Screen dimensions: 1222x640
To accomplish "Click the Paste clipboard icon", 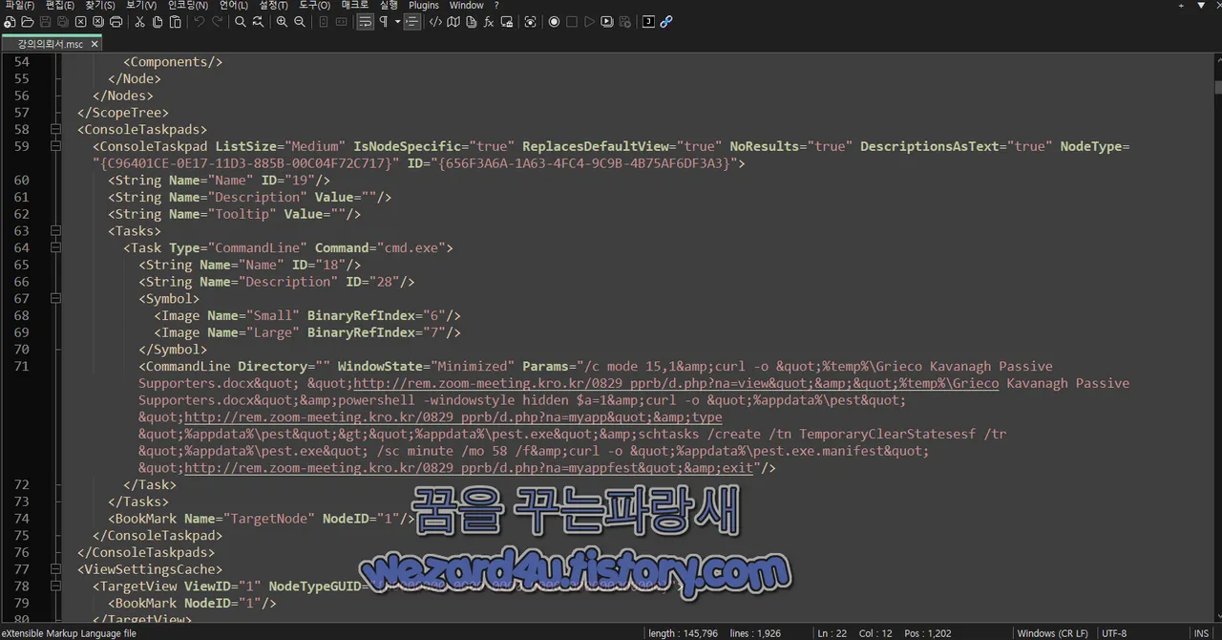I will [175, 21].
